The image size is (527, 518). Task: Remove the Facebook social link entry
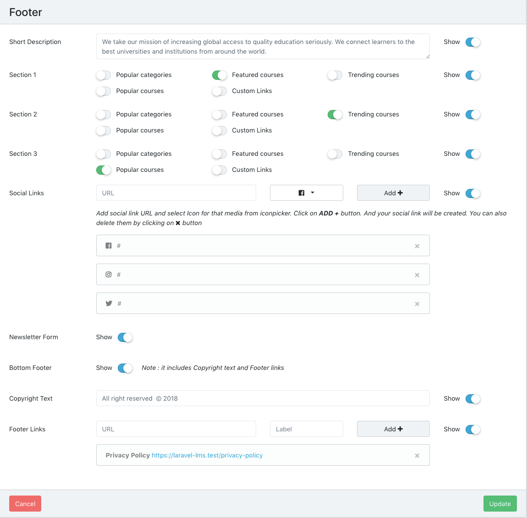(417, 246)
